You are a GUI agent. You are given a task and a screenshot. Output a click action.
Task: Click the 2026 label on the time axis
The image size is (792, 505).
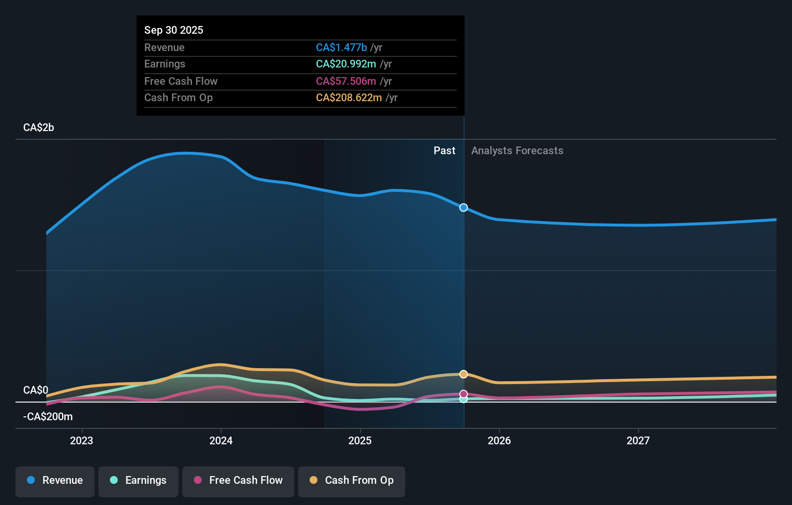500,440
